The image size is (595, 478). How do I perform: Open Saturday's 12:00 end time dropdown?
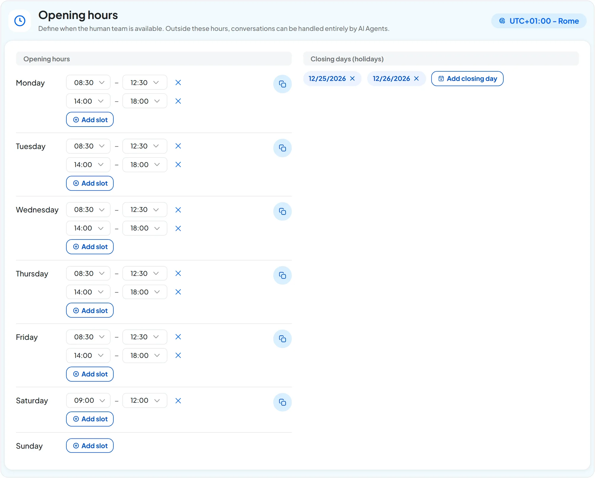[x=145, y=400]
